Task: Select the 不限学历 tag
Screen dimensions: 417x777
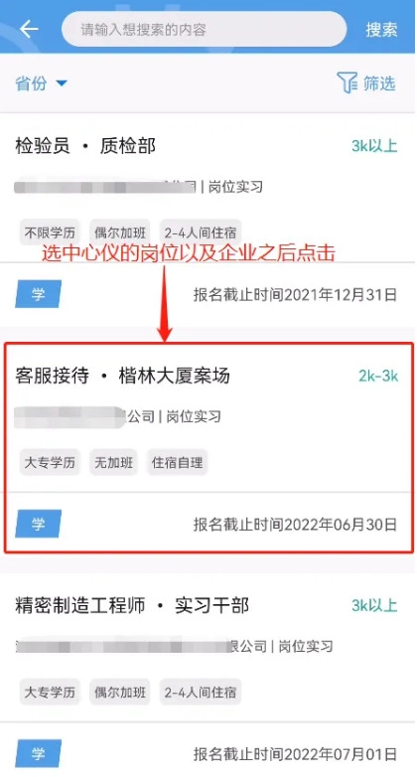Action: (x=50, y=233)
